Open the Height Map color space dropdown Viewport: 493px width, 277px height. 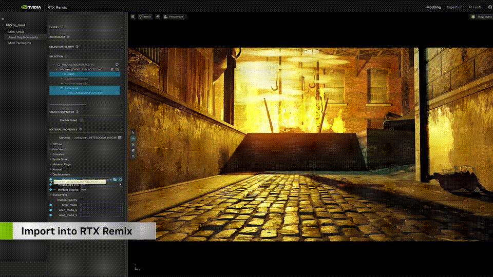[101, 185]
